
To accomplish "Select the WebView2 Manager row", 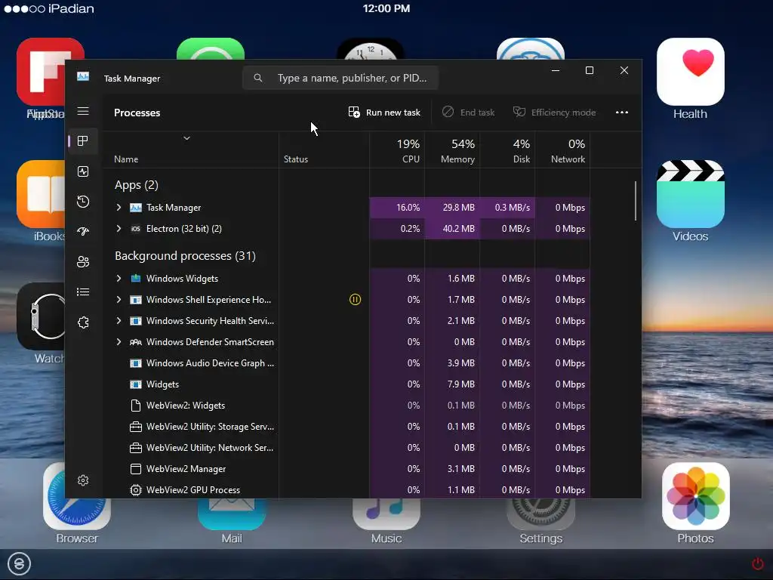I will click(346, 469).
